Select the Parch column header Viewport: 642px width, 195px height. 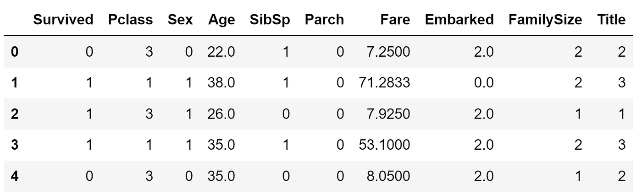coord(324,20)
